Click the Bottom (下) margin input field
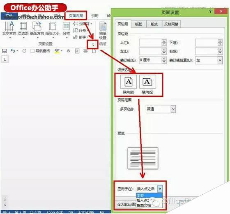The height and width of the screenshot is (214, 230). point(207,43)
